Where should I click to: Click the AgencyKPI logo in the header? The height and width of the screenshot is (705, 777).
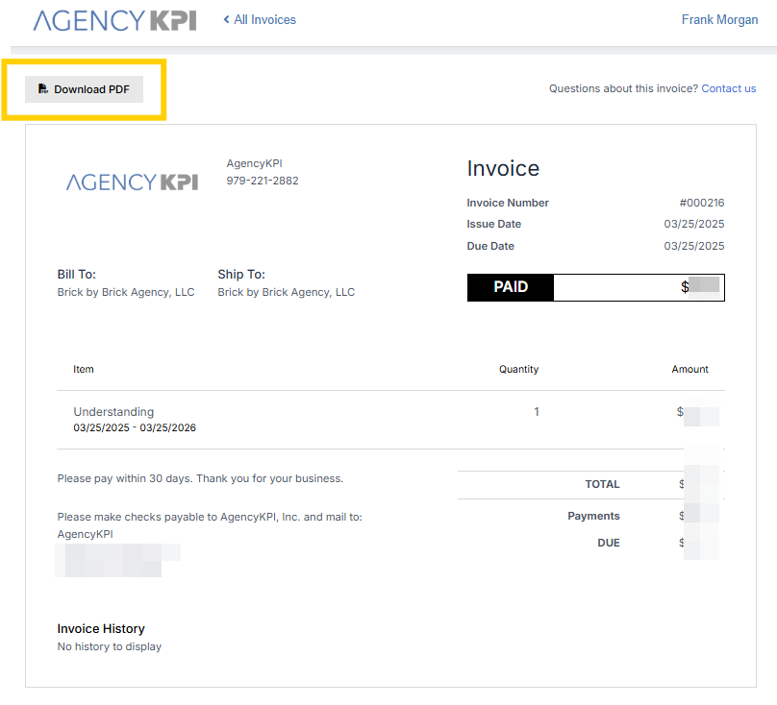(x=115, y=21)
